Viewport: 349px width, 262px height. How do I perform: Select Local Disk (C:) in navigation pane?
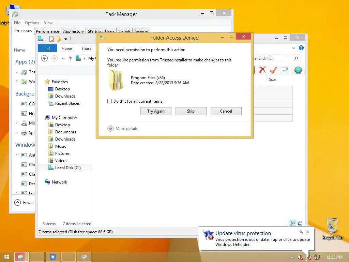click(65, 168)
